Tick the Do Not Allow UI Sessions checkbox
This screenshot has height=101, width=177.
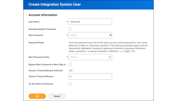pyautogui.click(x=70, y=84)
